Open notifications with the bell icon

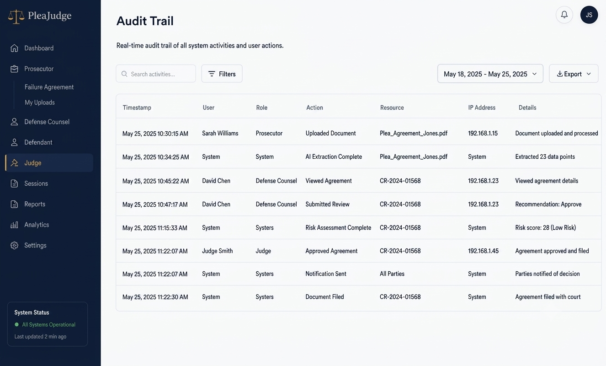pyautogui.click(x=564, y=15)
